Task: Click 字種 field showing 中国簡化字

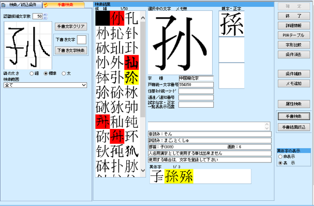Action: pos(196,78)
